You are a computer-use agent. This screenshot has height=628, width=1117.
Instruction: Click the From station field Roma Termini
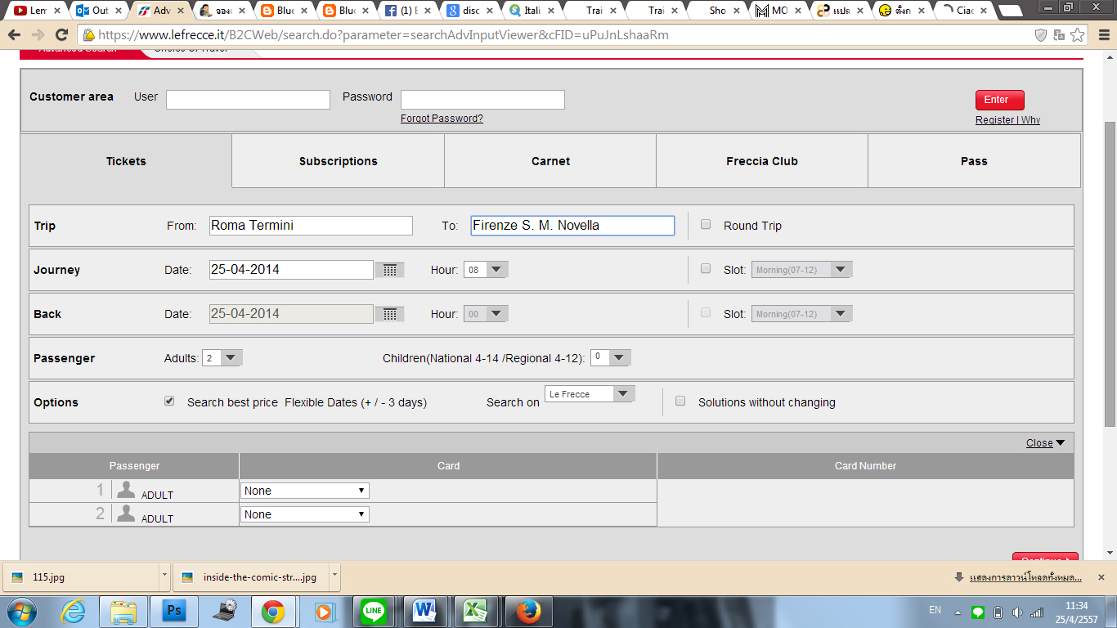coord(311,226)
